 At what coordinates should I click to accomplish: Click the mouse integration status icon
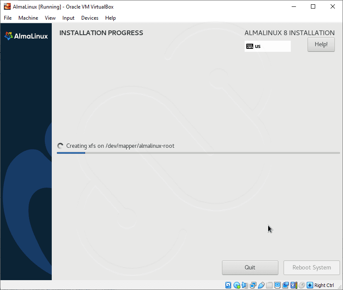pos(302,285)
